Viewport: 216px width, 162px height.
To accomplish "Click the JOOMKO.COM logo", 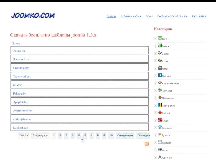I will coord(33,15).
